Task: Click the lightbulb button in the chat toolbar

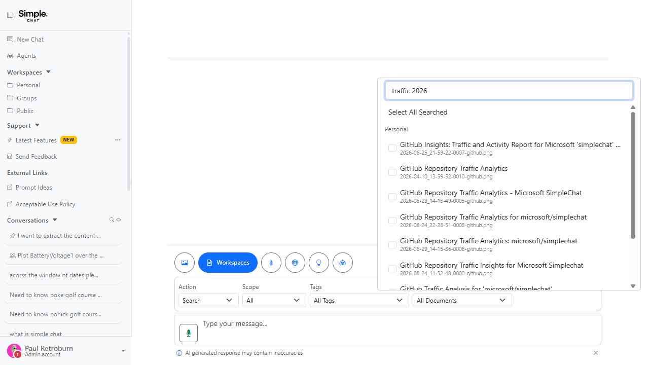Action: click(319, 263)
